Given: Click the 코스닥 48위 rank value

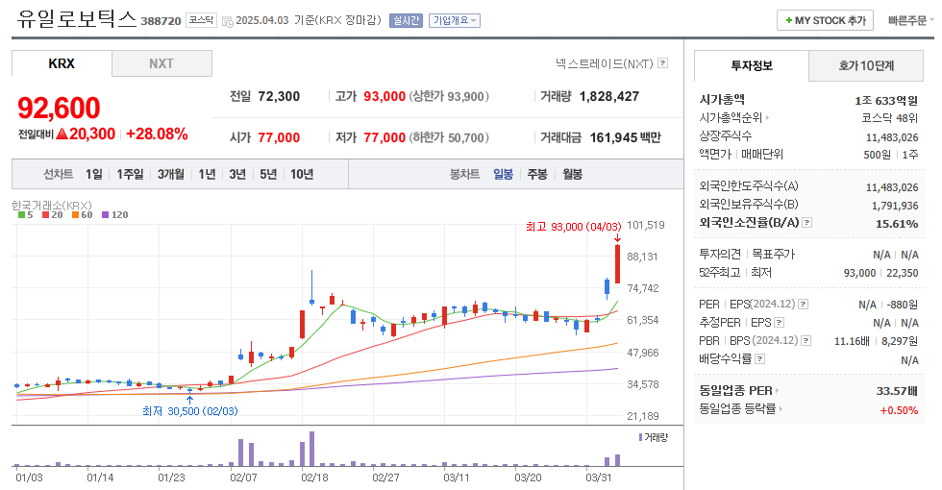Looking at the screenshot, I should click(889, 118).
